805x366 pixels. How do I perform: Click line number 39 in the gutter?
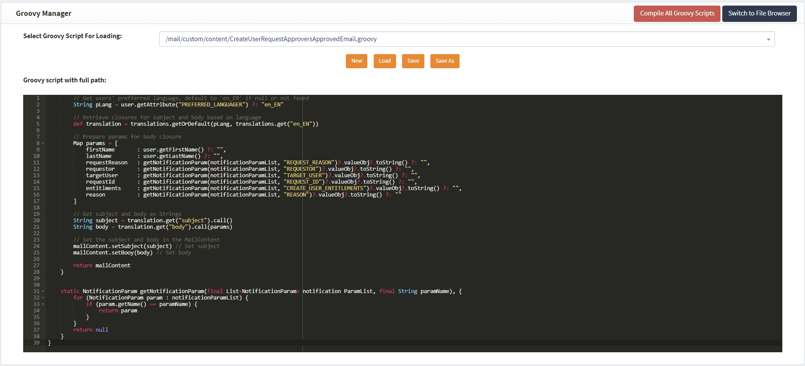[36, 343]
